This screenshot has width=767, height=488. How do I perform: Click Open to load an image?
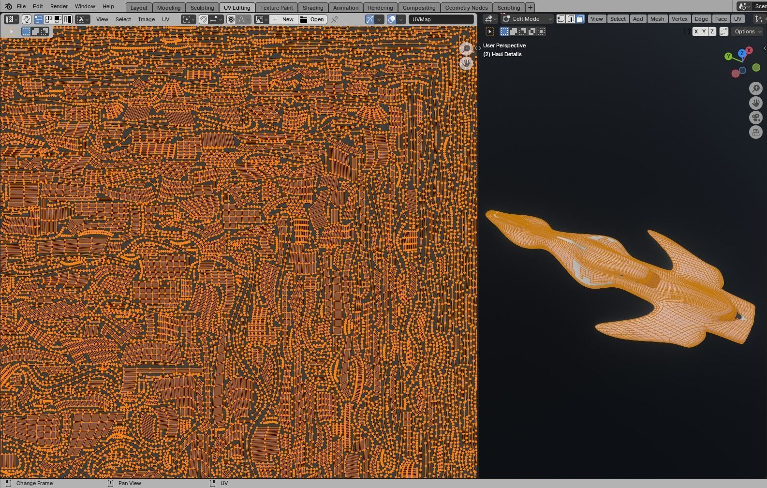pyautogui.click(x=312, y=19)
